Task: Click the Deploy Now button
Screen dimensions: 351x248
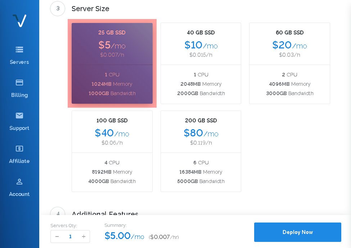Action: 297,232
